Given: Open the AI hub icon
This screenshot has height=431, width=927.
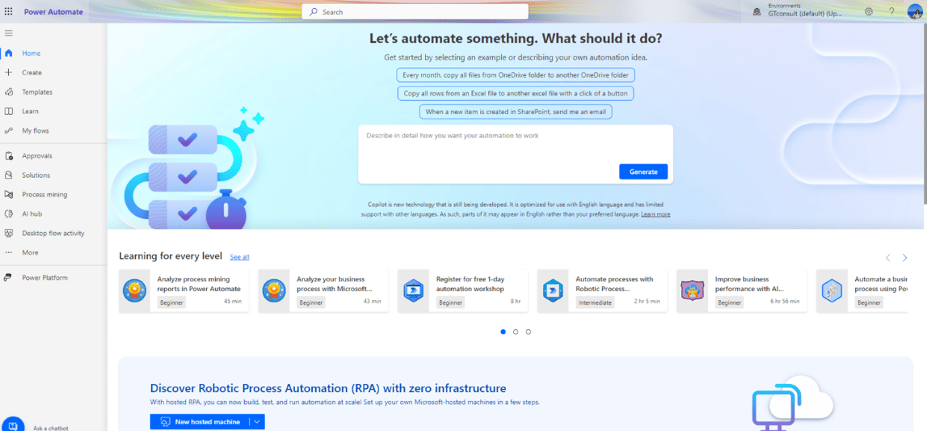Looking at the screenshot, I should click(9, 214).
